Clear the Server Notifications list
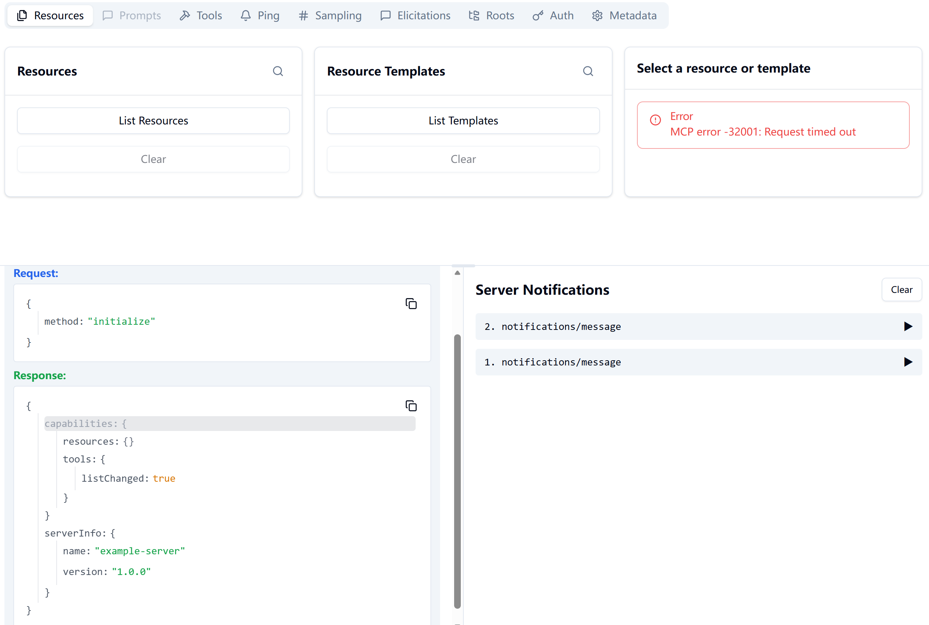This screenshot has height=625, width=929. [x=901, y=290]
